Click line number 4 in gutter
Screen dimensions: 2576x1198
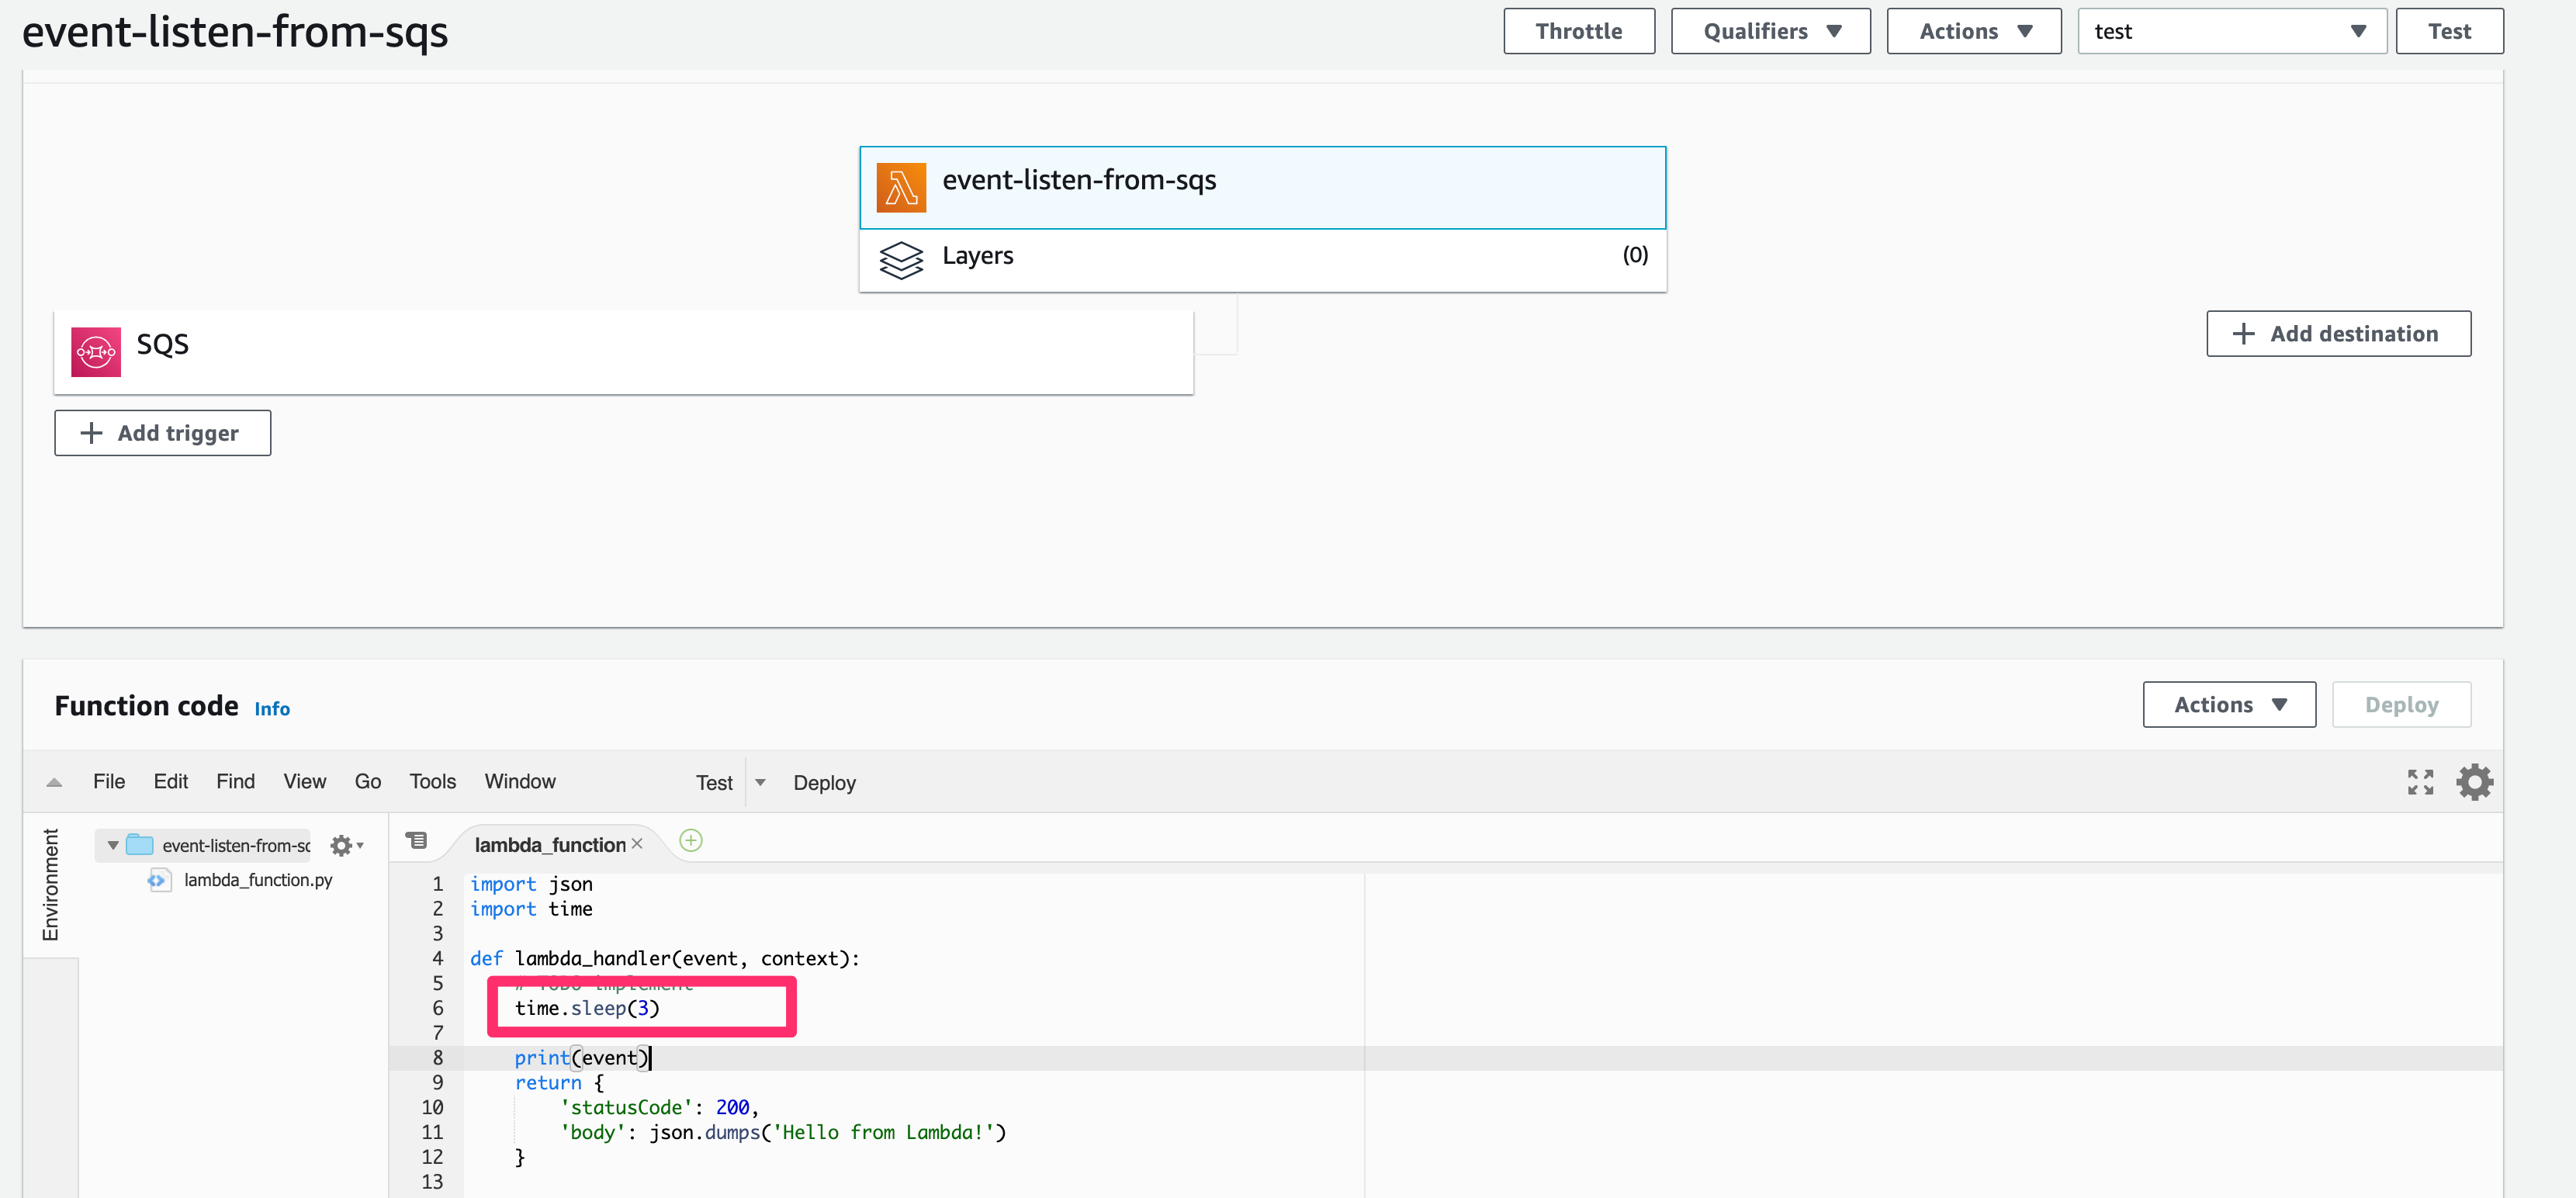(x=437, y=958)
